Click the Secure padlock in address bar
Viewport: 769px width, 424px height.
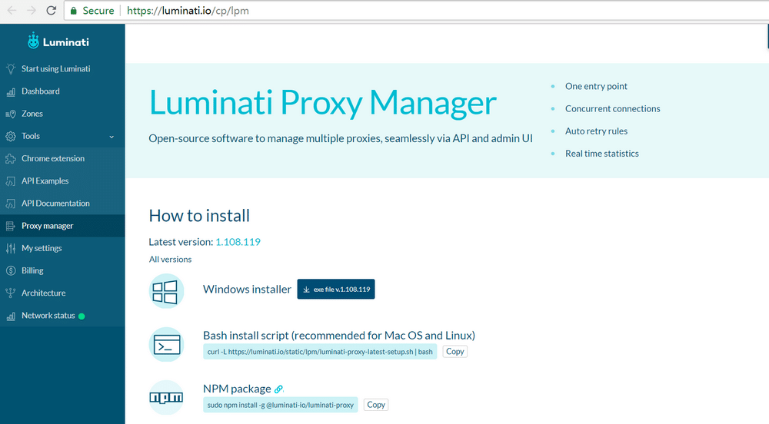pyautogui.click(x=74, y=11)
